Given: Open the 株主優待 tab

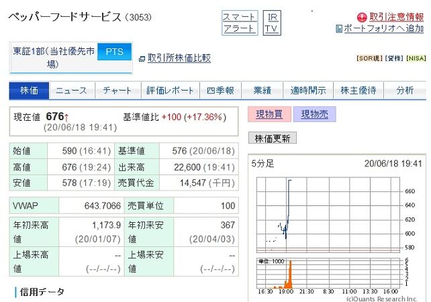Looking at the screenshot, I should (358, 91).
